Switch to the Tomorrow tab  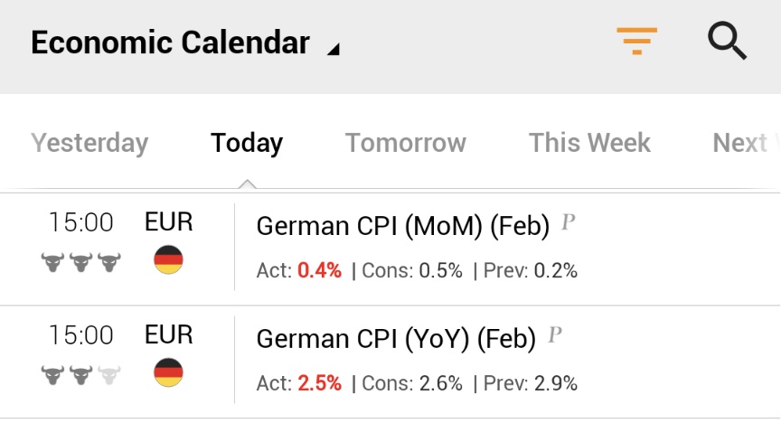pyautogui.click(x=406, y=143)
